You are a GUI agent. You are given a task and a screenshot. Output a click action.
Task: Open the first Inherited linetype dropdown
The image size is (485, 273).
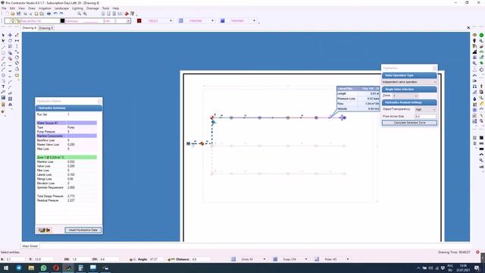(x=212, y=20)
